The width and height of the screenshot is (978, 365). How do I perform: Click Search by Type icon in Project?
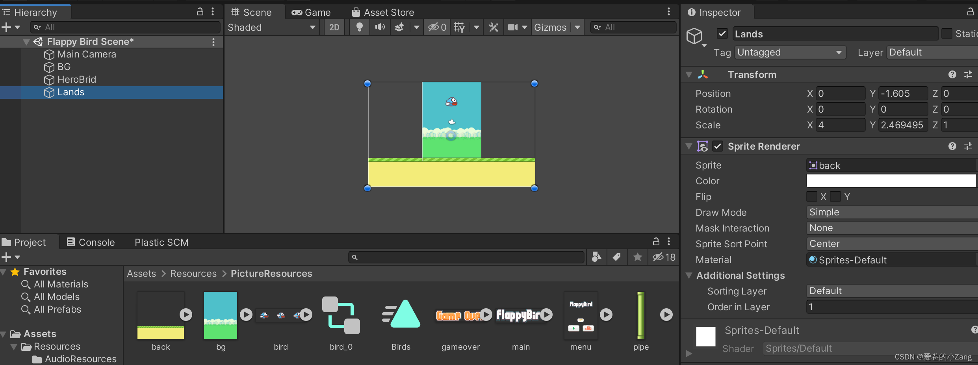(596, 257)
